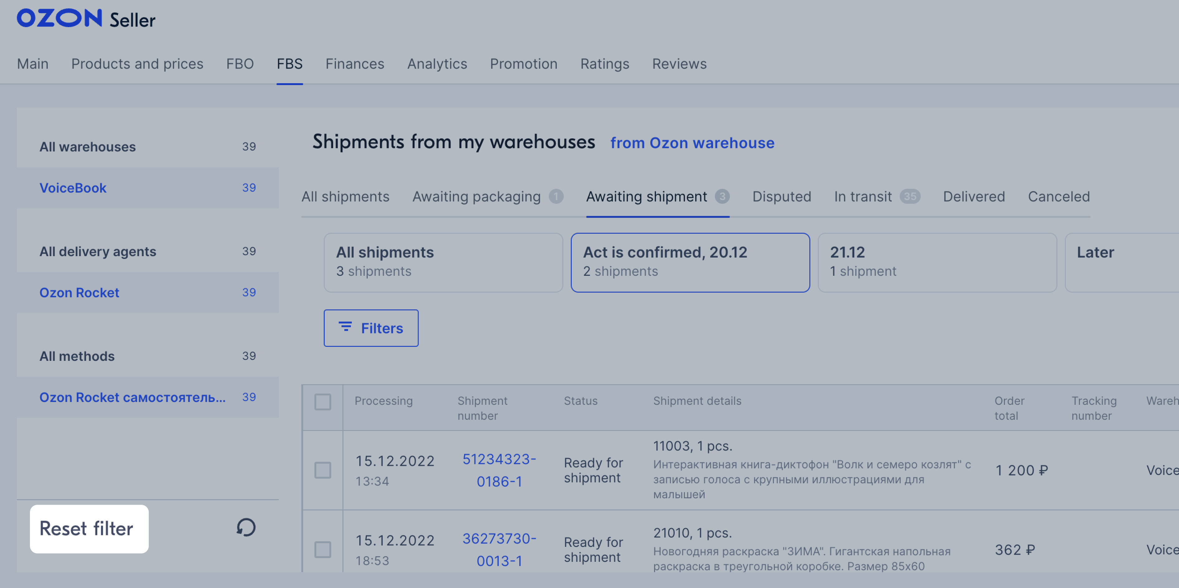Select Ozon Rocket самостоятель... method
The image size is (1179, 588).
click(x=147, y=397)
